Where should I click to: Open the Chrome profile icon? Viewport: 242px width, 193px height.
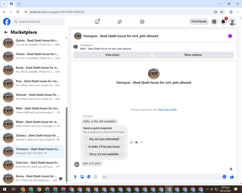pyautogui.click(x=231, y=12)
